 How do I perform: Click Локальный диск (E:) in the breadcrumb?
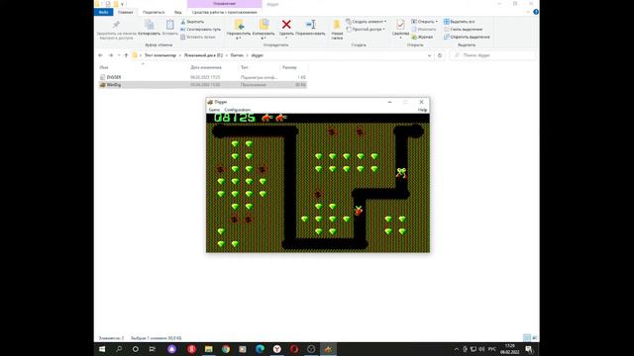tap(203, 55)
